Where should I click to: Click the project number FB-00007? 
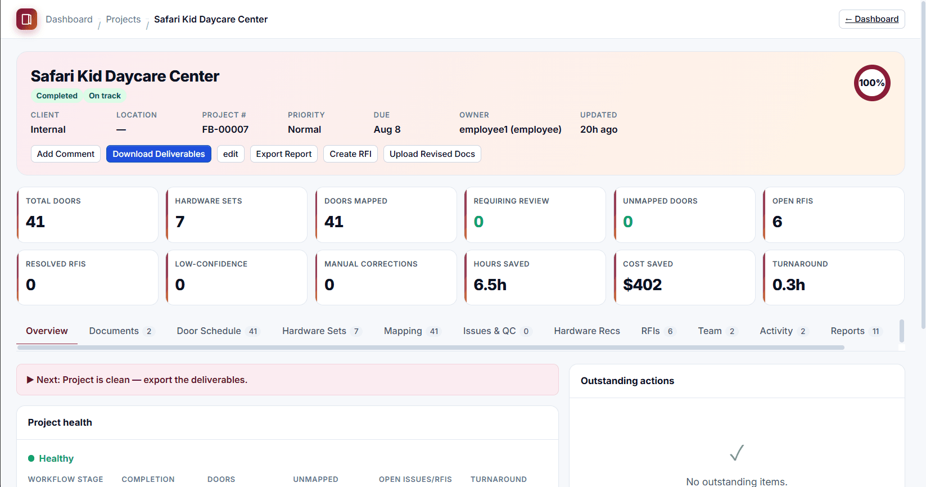pos(225,129)
